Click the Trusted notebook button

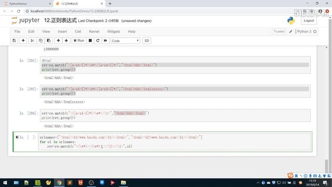[x=279, y=31]
